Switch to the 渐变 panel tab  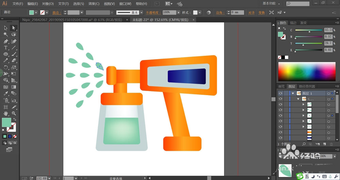pyautogui.click(x=303, y=23)
